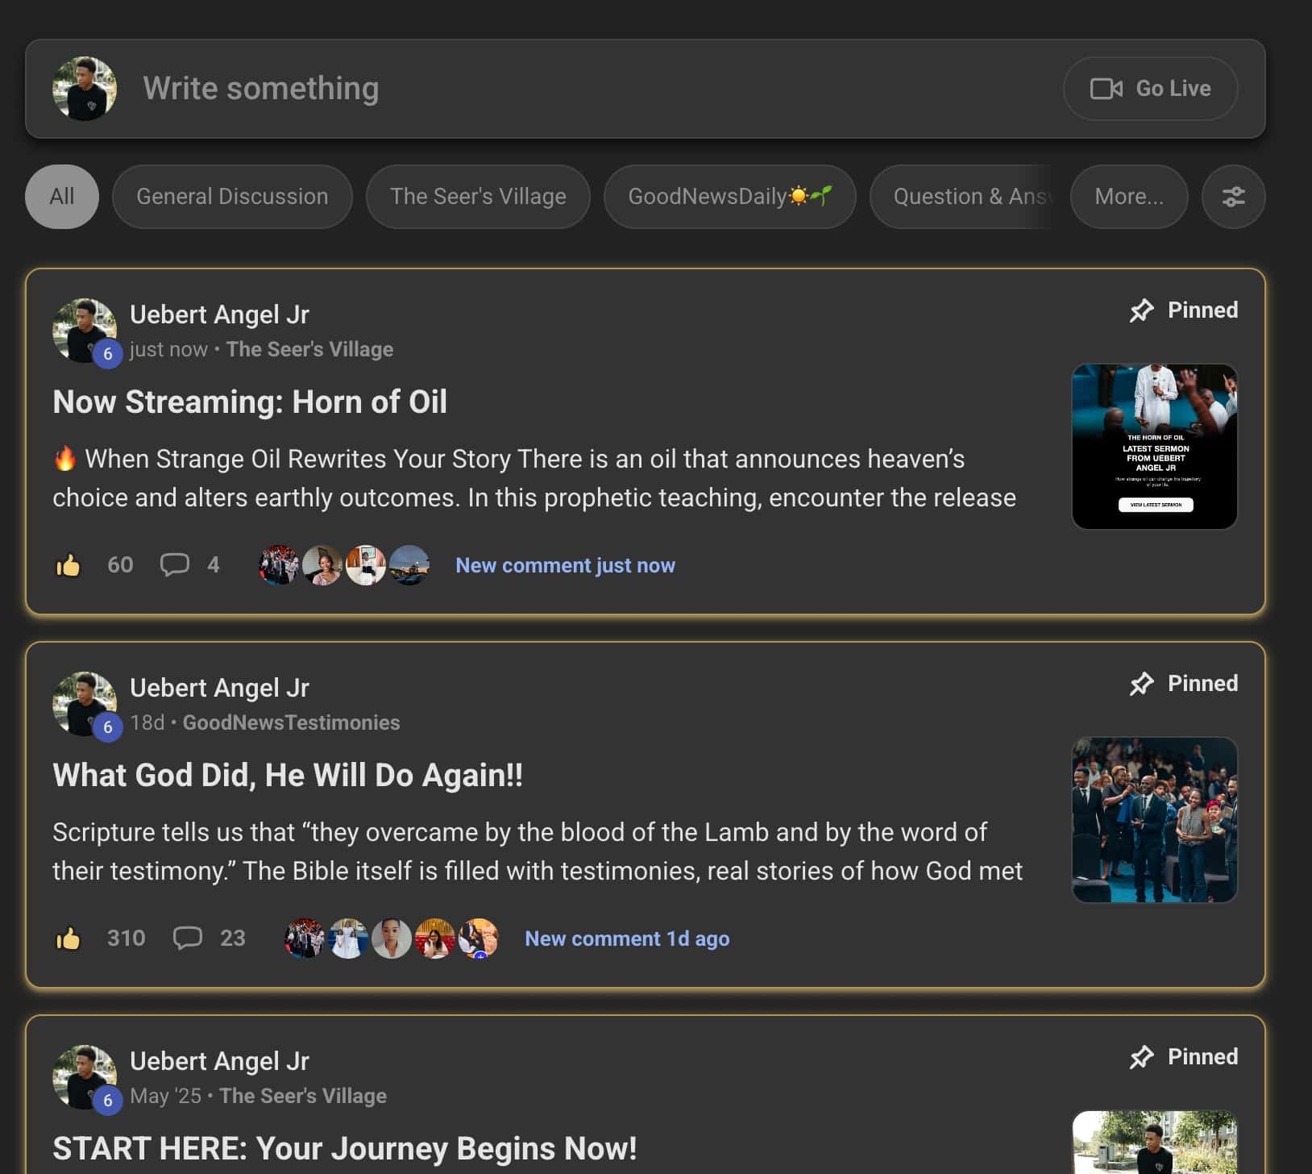Open your profile avatar in composer box
The width and height of the screenshot is (1312, 1174).
coord(85,89)
